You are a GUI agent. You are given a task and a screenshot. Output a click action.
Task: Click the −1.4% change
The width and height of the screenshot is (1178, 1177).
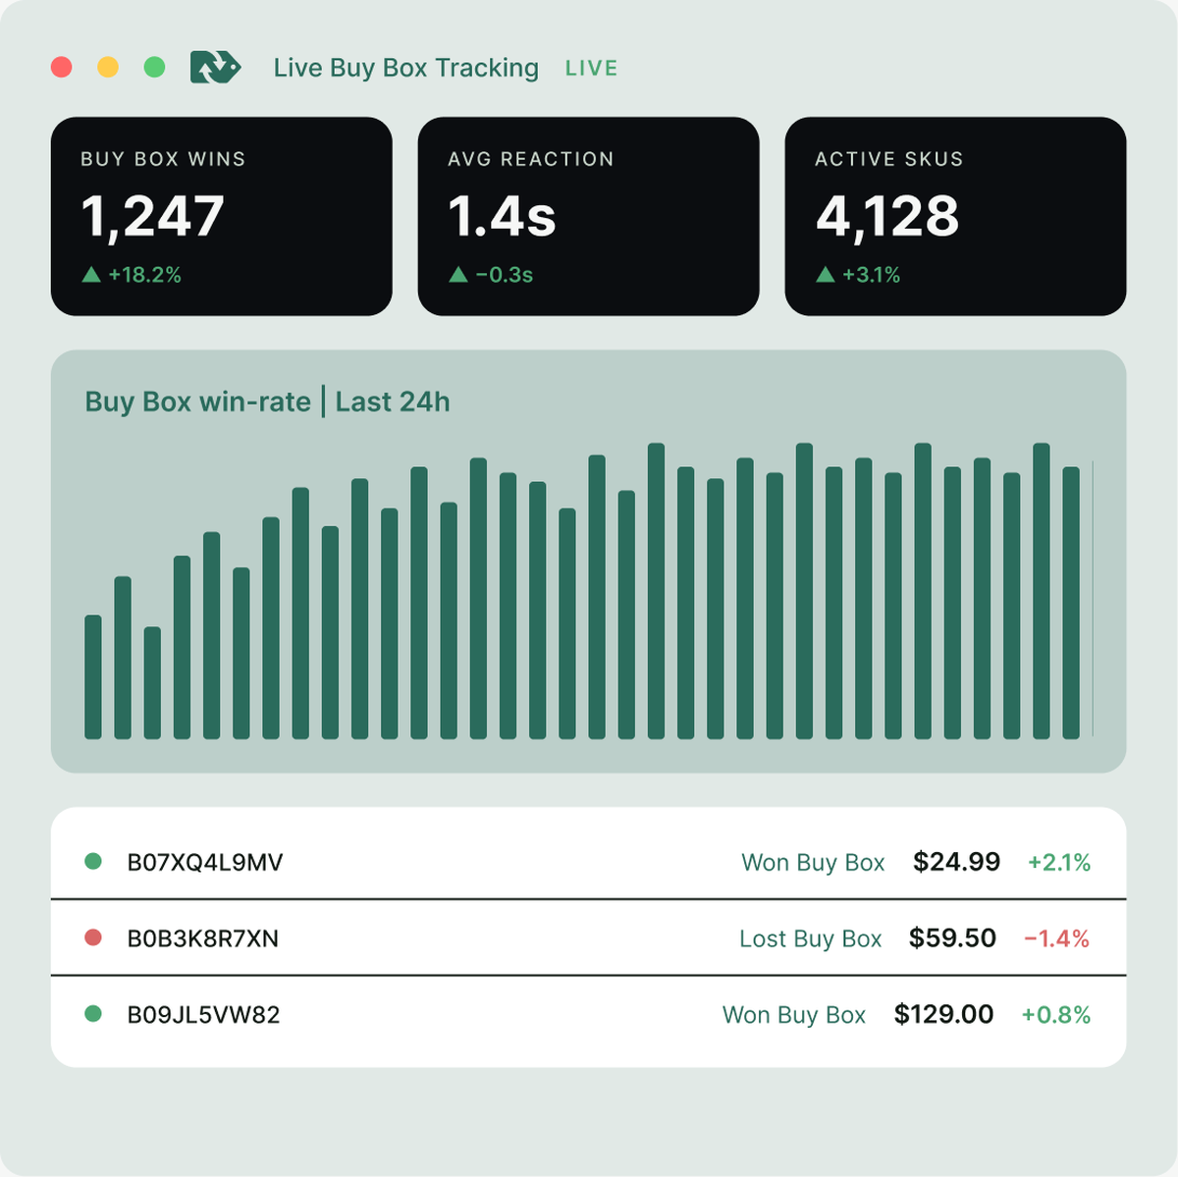click(x=1057, y=938)
